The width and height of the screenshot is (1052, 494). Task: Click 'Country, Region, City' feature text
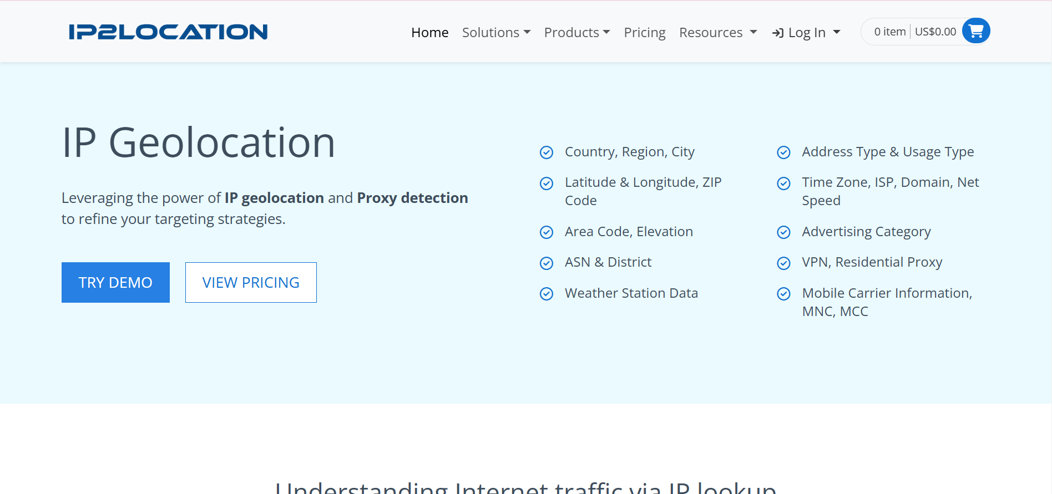[630, 152]
